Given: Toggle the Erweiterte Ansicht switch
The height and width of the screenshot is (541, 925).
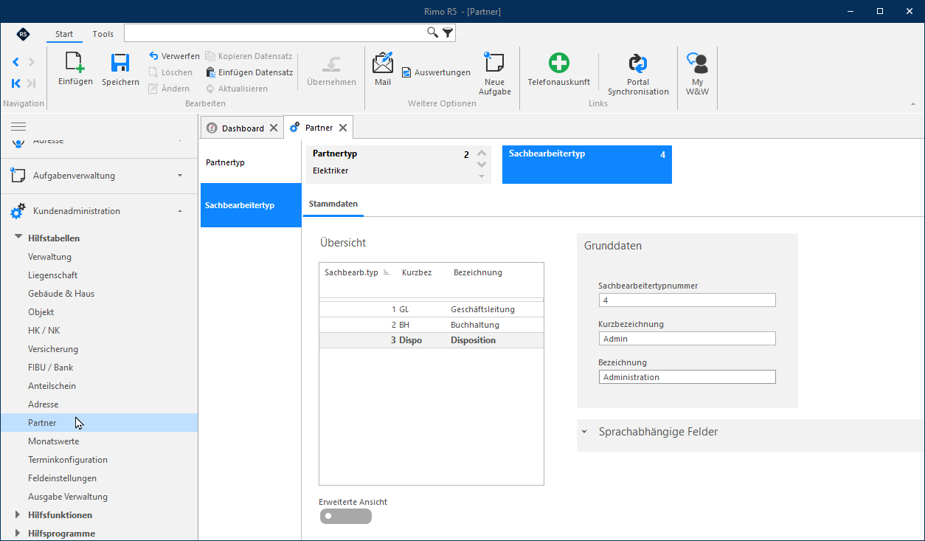Looking at the screenshot, I should [346, 516].
